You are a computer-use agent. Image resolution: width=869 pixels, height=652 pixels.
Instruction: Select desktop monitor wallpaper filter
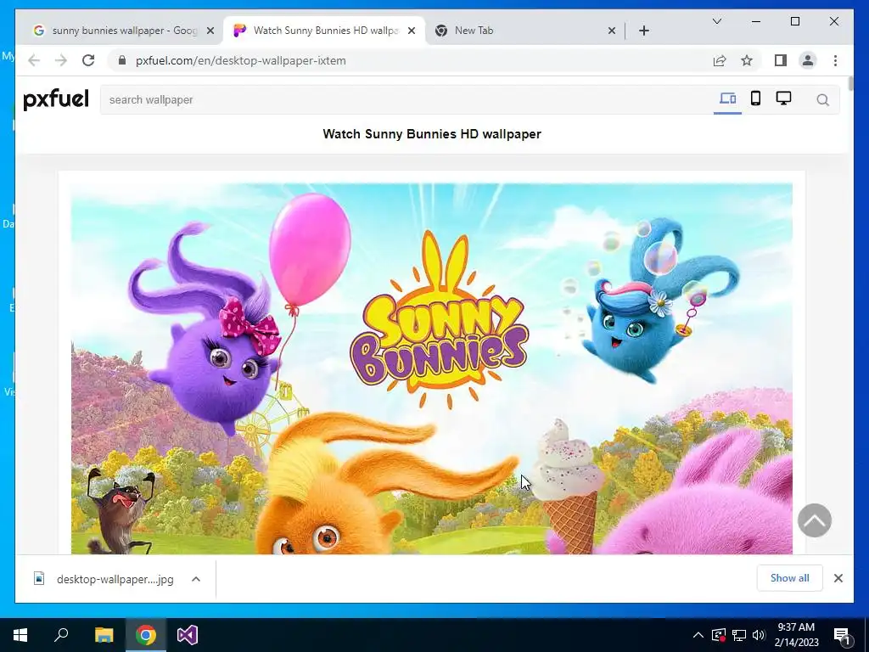click(x=783, y=98)
